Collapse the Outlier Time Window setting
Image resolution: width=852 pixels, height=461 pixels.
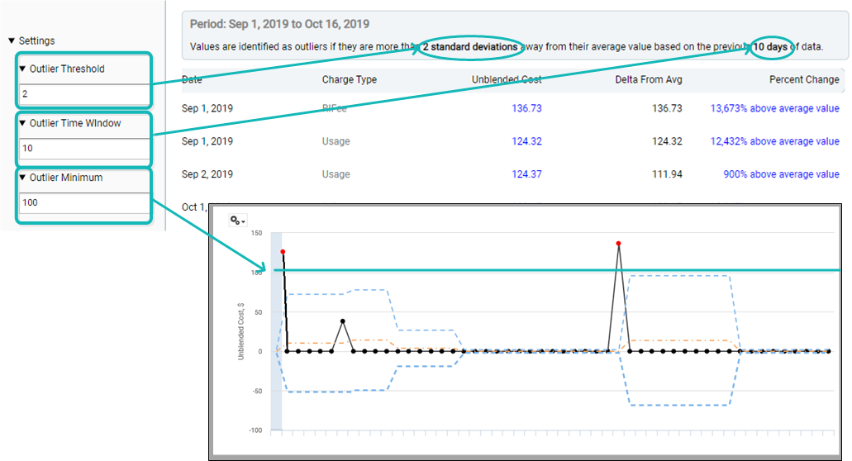tap(23, 123)
